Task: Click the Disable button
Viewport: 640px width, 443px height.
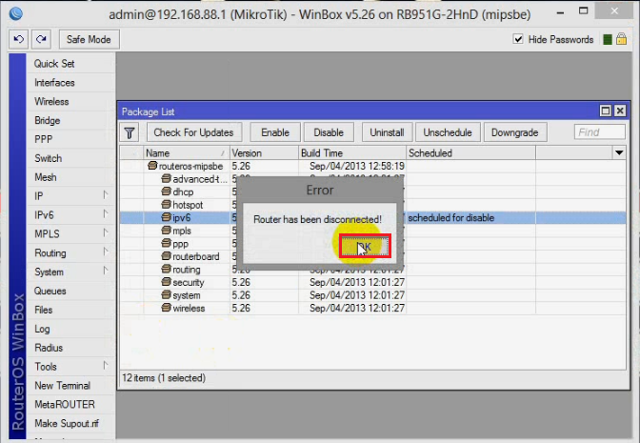Action: [x=329, y=132]
